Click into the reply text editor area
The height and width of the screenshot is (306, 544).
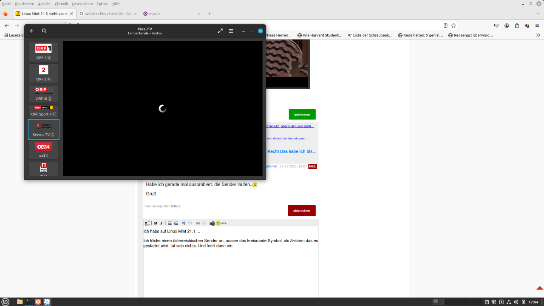coord(231,262)
